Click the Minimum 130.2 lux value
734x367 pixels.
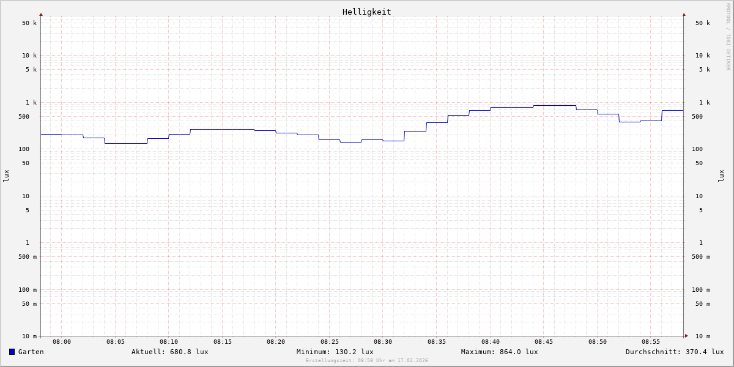coord(335,352)
